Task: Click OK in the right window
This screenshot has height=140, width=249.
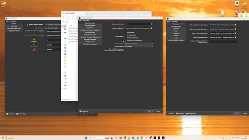Action: click(x=237, y=114)
